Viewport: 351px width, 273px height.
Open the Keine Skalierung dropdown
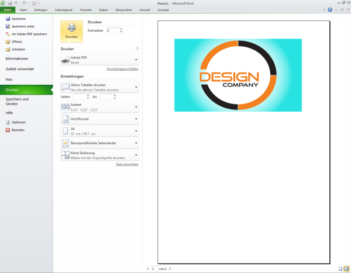coord(99,155)
